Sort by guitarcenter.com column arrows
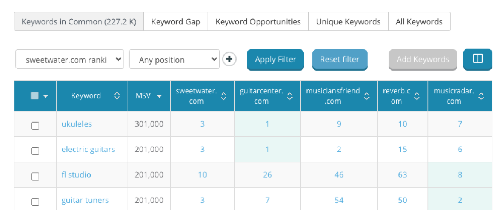This screenshot has width=504, height=210. point(290,96)
